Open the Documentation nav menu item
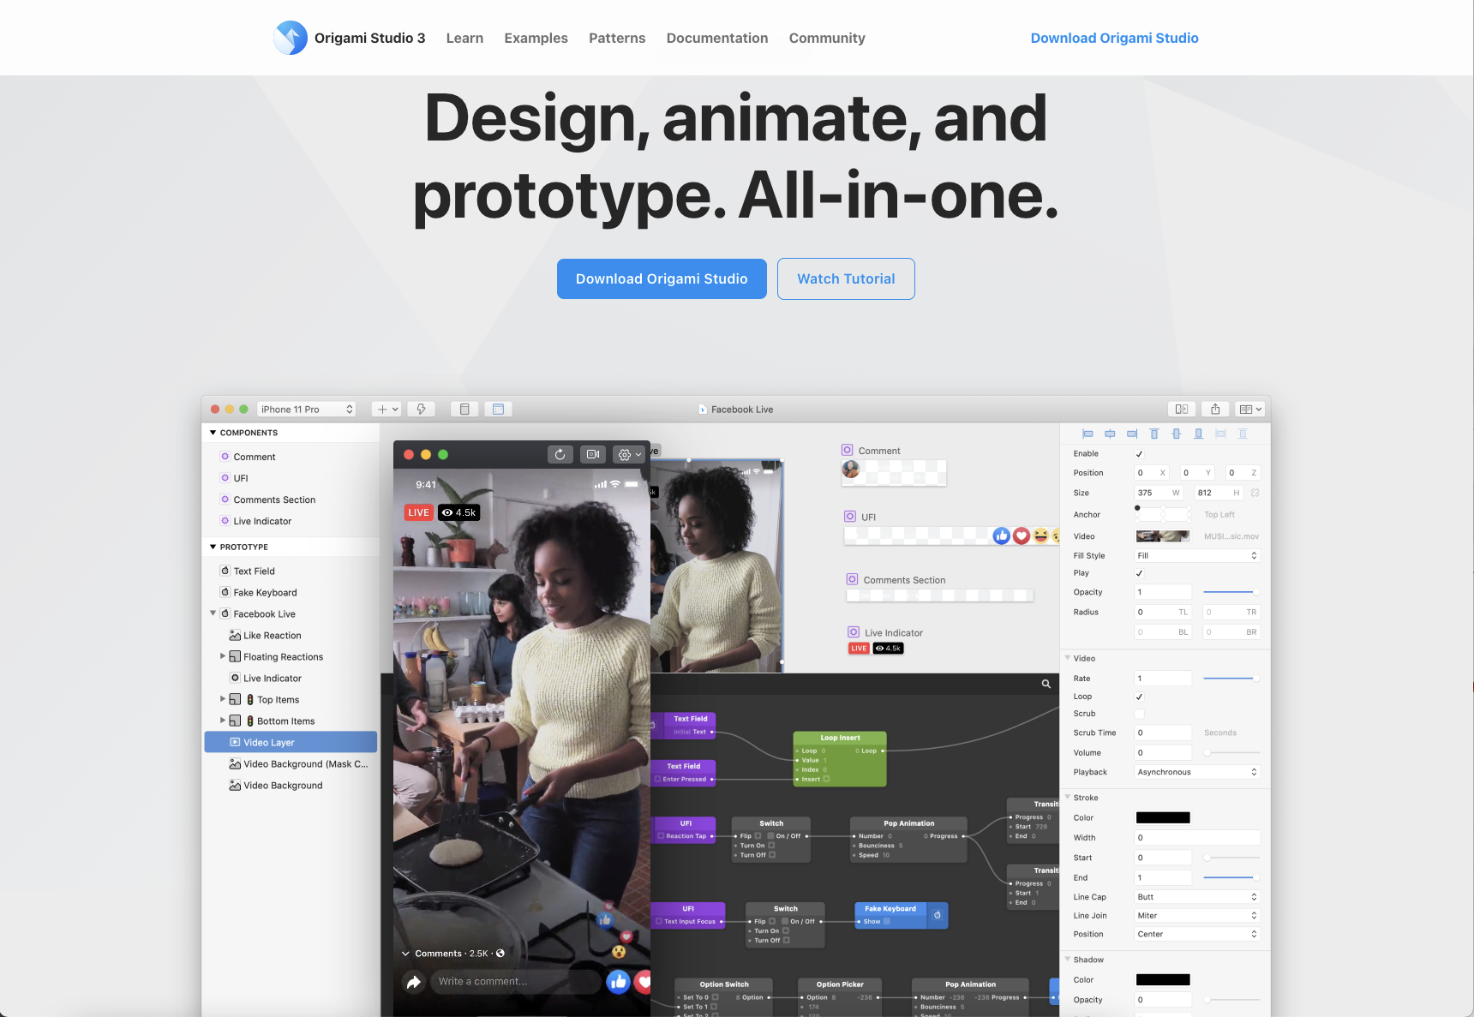Image resolution: width=1474 pixels, height=1017 pixels. [x=716, y=38]
